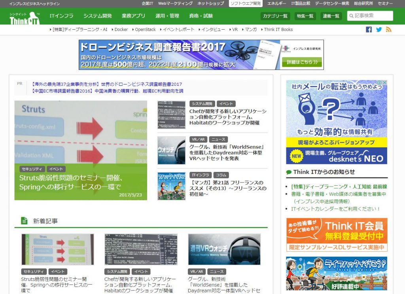Open the OpenStack sub-nav link

pyautogui.click(x=145, y=29)
